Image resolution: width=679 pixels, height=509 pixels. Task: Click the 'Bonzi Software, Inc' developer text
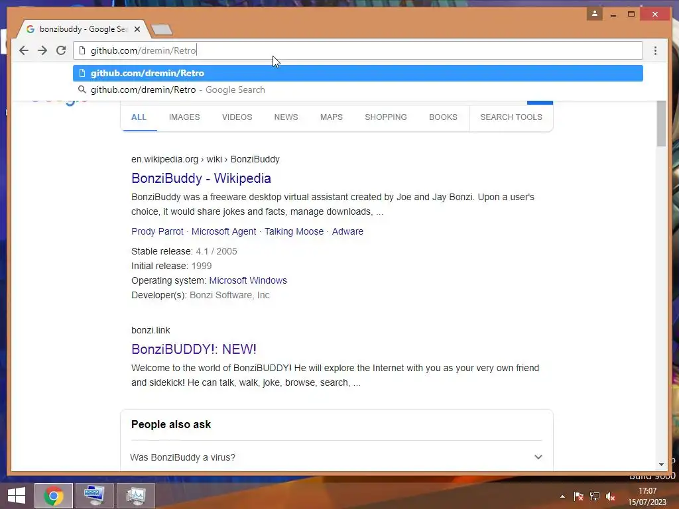tap(229, 295)
